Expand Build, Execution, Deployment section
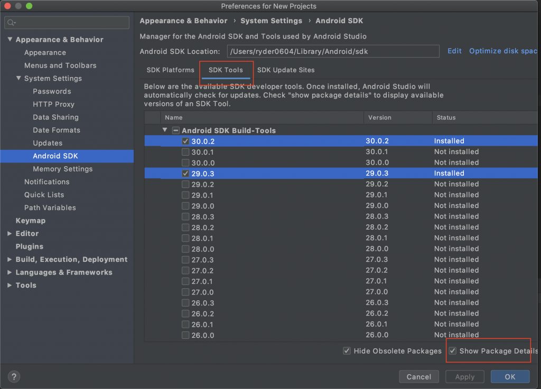The width and height of the screenshot is (541, 389). coord(10,260)
